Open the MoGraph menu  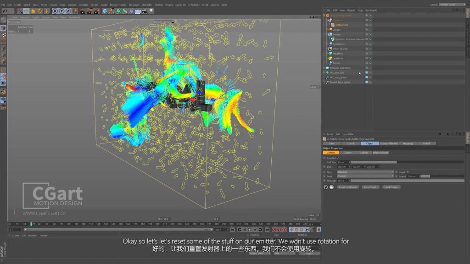click(x=134, y=5)
